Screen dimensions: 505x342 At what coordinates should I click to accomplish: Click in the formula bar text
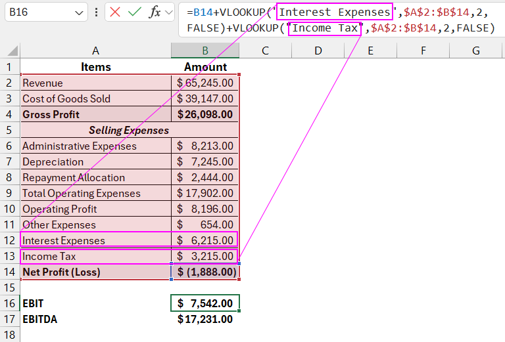tap(341, 20)
